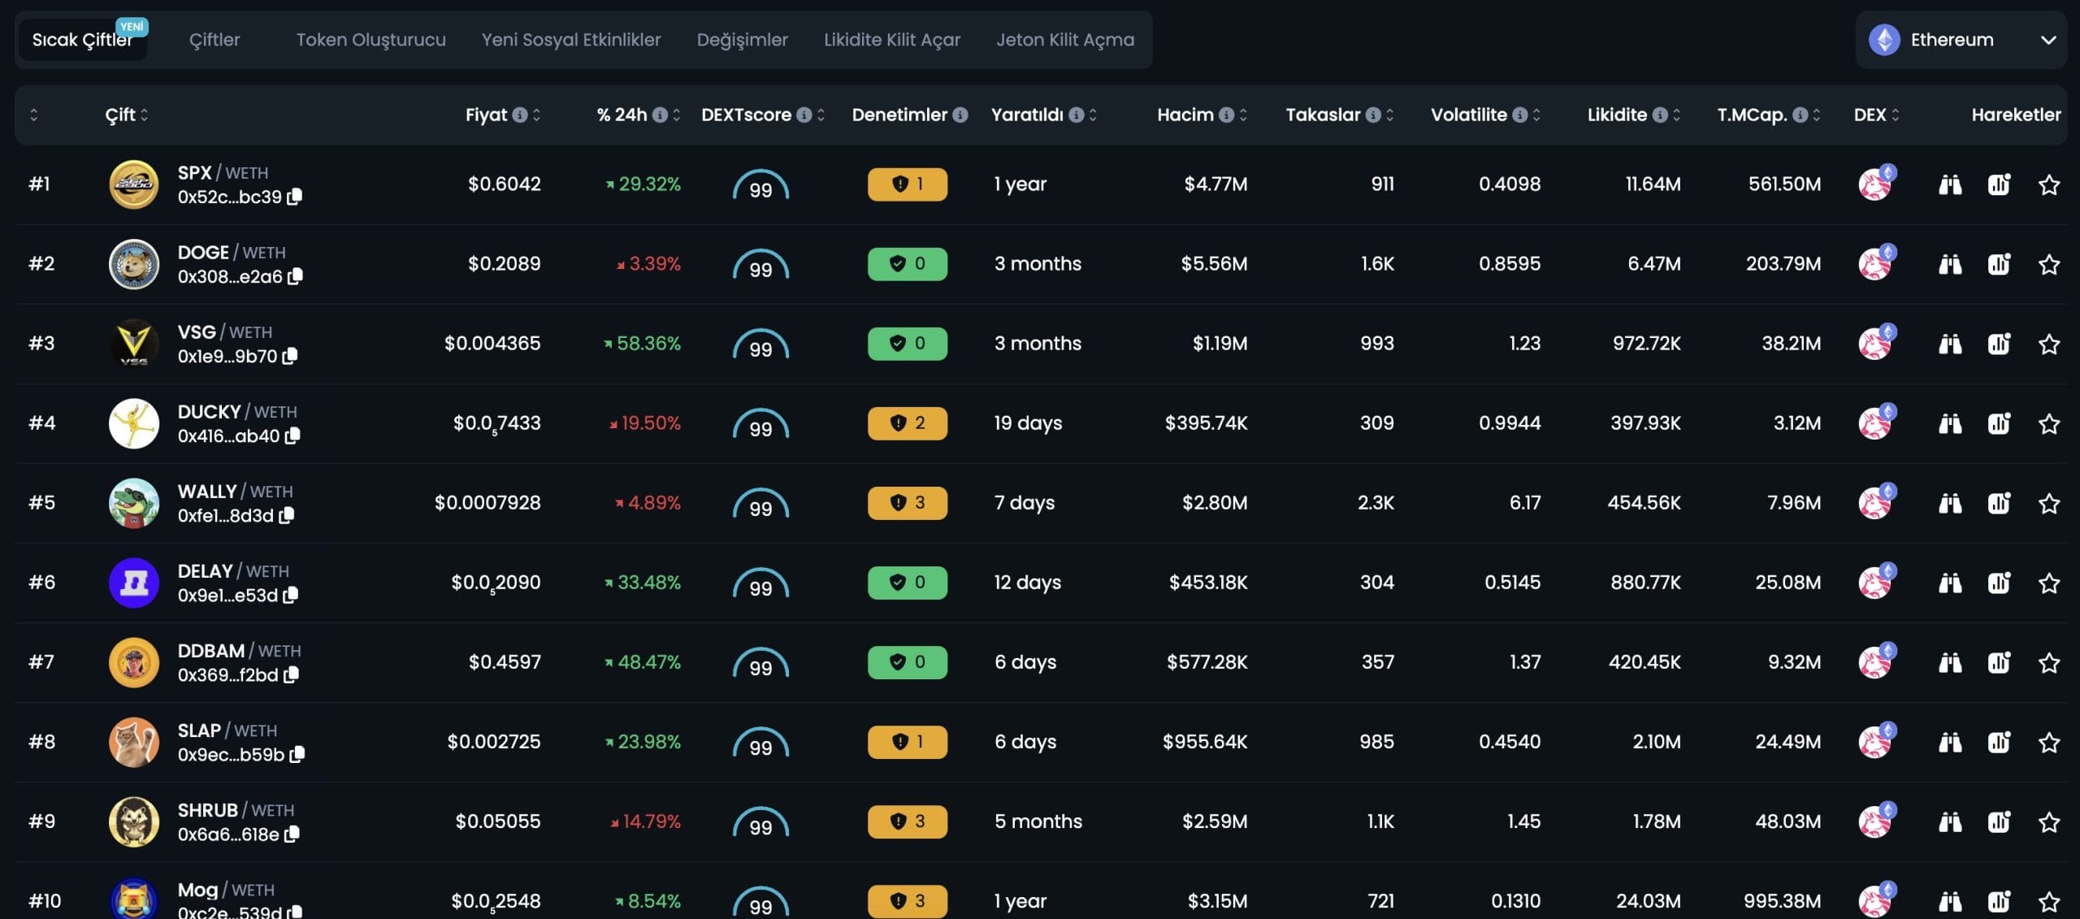Viewport: 2080px width, 919px height.
Task: Open binoculars icon for VSG row
Action: pos(1950,344)
